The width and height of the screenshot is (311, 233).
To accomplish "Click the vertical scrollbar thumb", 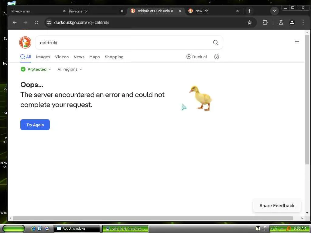I will tap(307, 100).
